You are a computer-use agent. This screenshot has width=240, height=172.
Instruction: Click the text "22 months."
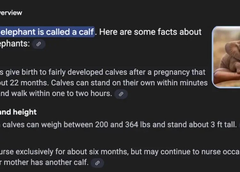pyautogui.click(x=29, y=83)
